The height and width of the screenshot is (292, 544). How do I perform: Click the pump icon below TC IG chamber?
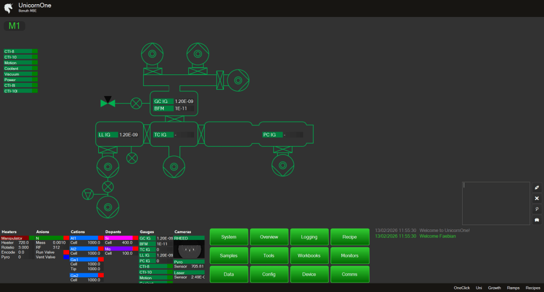pos(173,166)
